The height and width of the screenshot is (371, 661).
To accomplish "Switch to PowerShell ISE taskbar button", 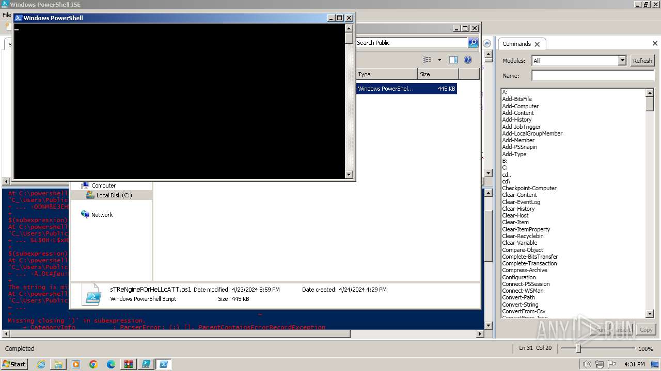I will click(x=146, y=364).
